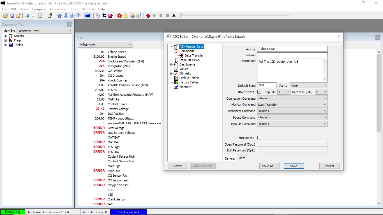Enable the Encrypt File checkbox
The width and height of the screenshot is (383, 215).
[x=259, y=138]
